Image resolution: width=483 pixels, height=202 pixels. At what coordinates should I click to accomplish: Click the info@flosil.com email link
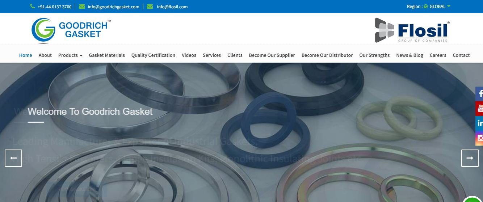coord(172,7)
